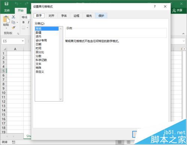Click the Borders icon in ribbon
Viewport: 187px width, 145px height.
(24, 28)
